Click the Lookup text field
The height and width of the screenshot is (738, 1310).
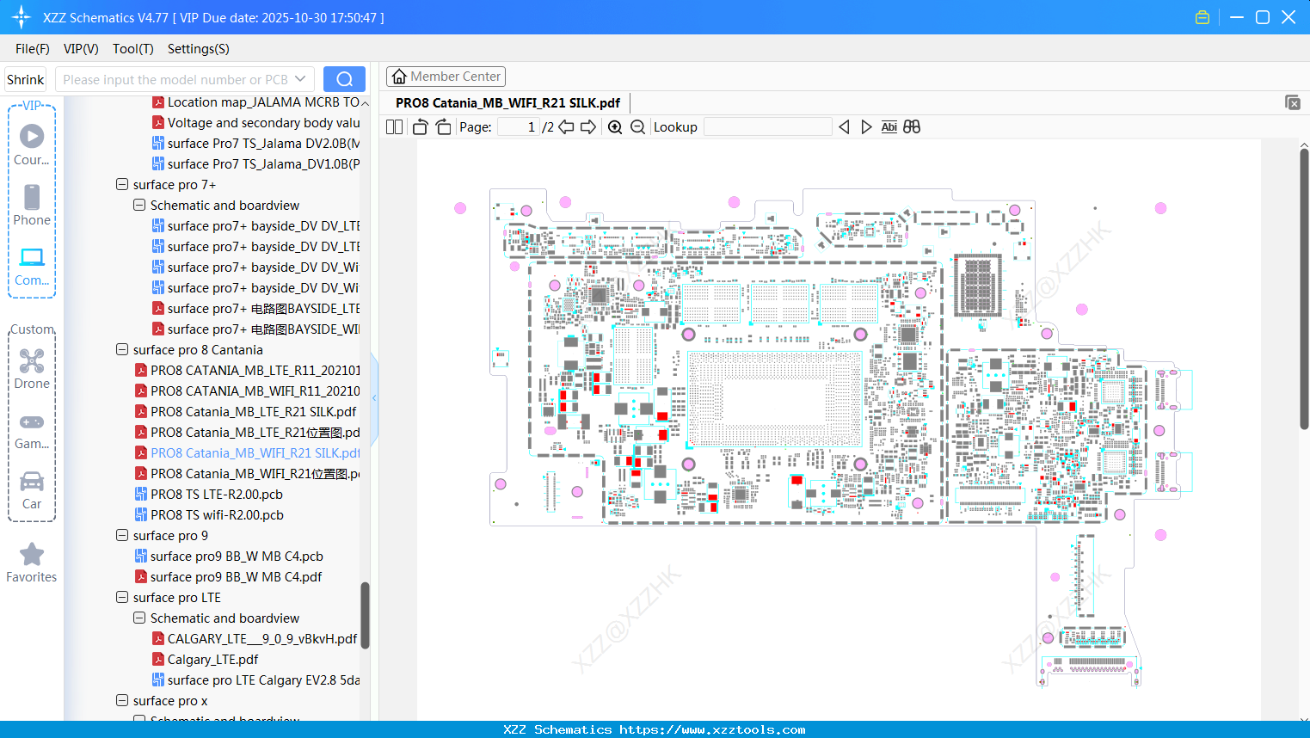[767, 127]
